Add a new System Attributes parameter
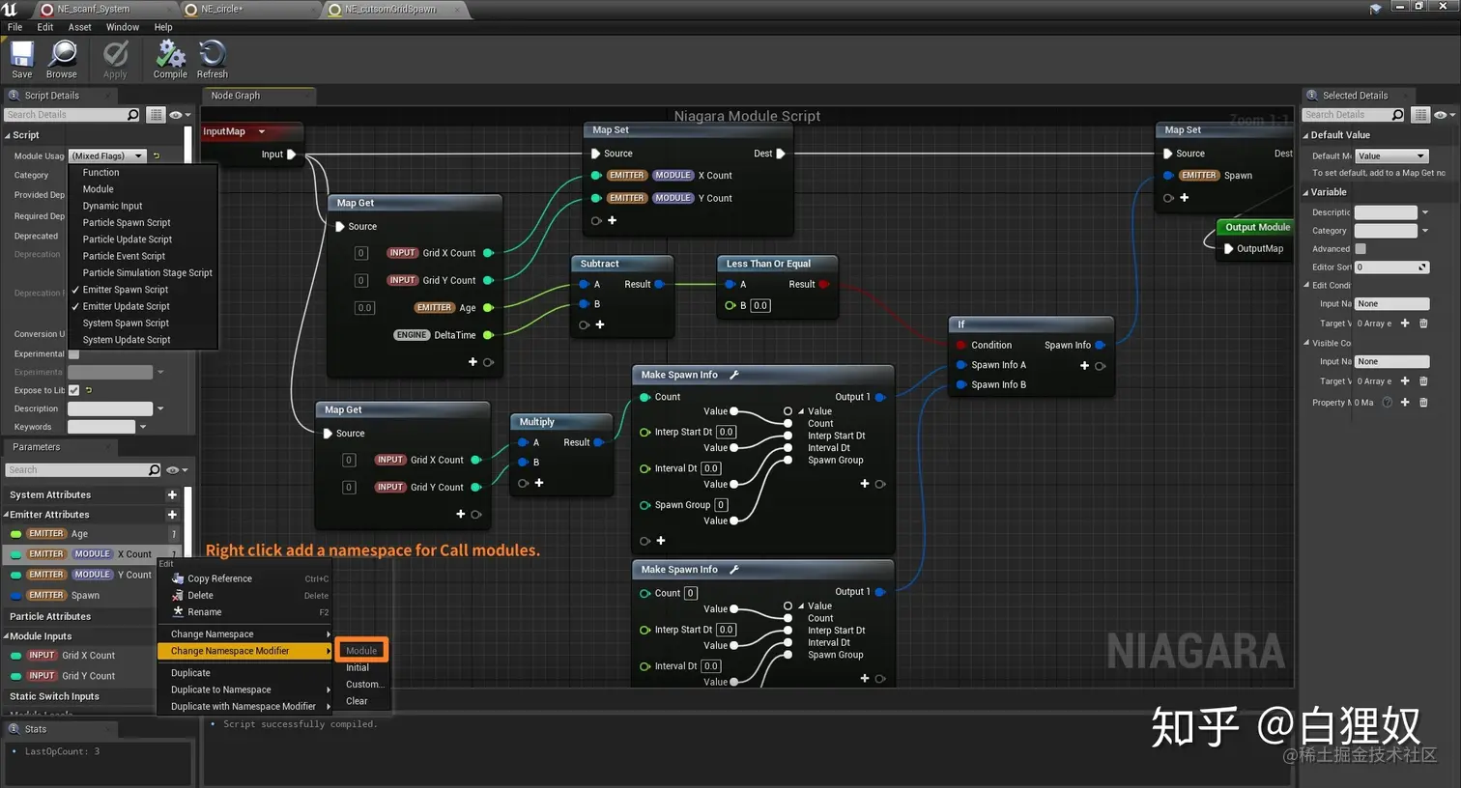 (172, 494)
